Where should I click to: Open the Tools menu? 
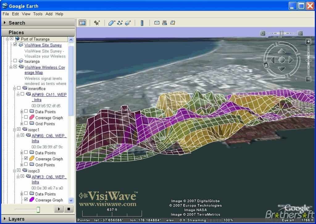(38, 14)
